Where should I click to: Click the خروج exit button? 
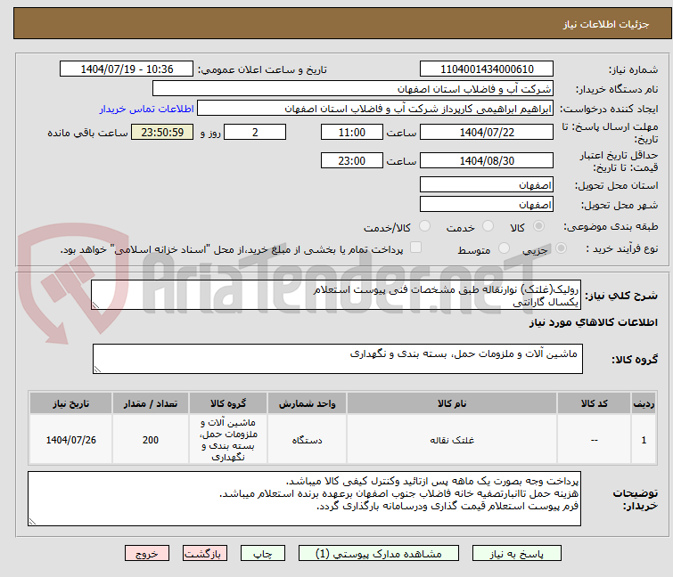pos(147,554)
